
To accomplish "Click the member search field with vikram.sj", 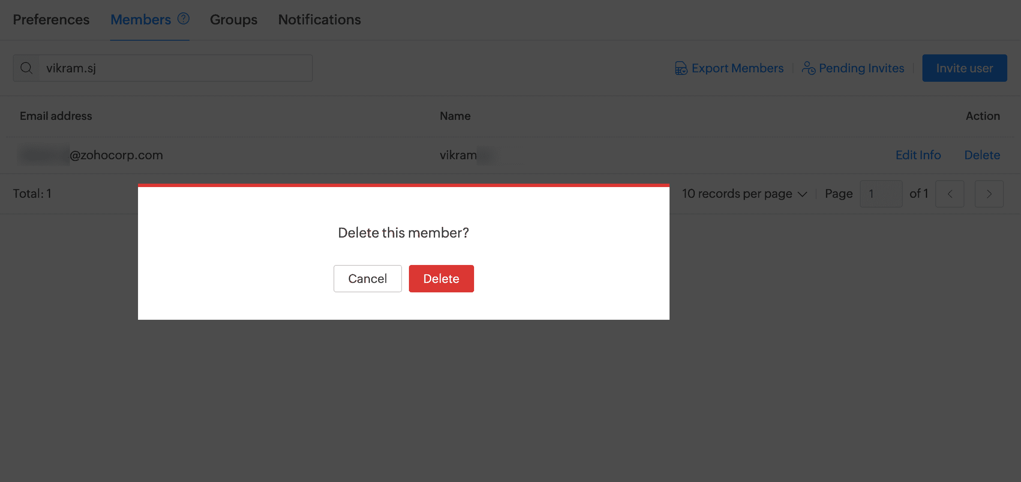I will coord(176,68).
